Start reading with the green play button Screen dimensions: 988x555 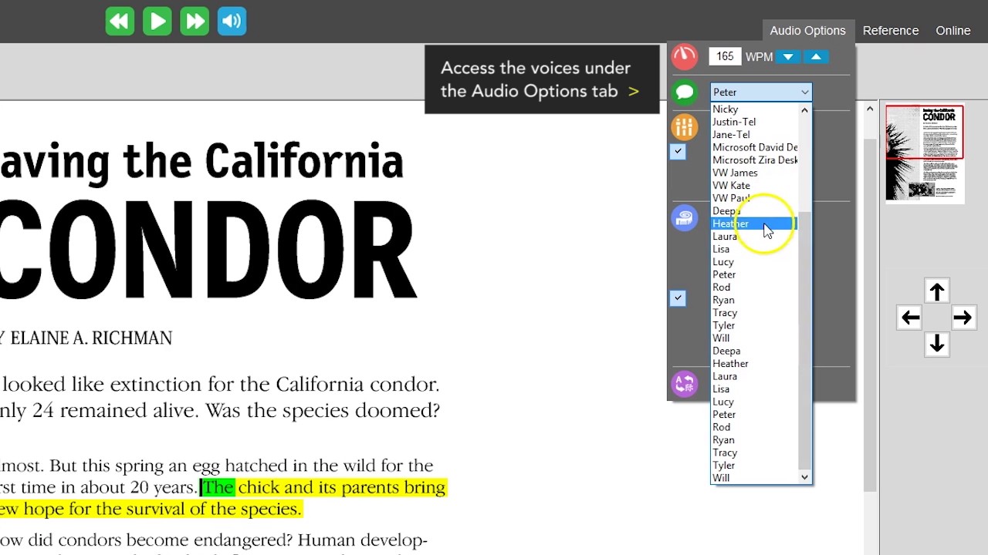point(157,21)
